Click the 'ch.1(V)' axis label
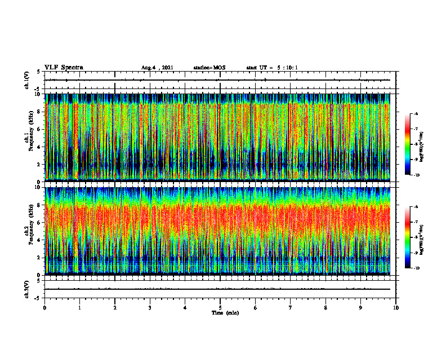The height and width of the screenshot is (345, 446). coord(26,80)
